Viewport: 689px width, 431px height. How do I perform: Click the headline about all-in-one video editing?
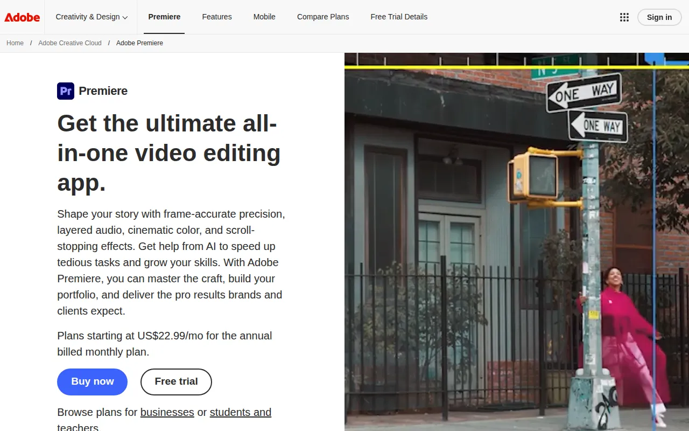click(169, 153)
